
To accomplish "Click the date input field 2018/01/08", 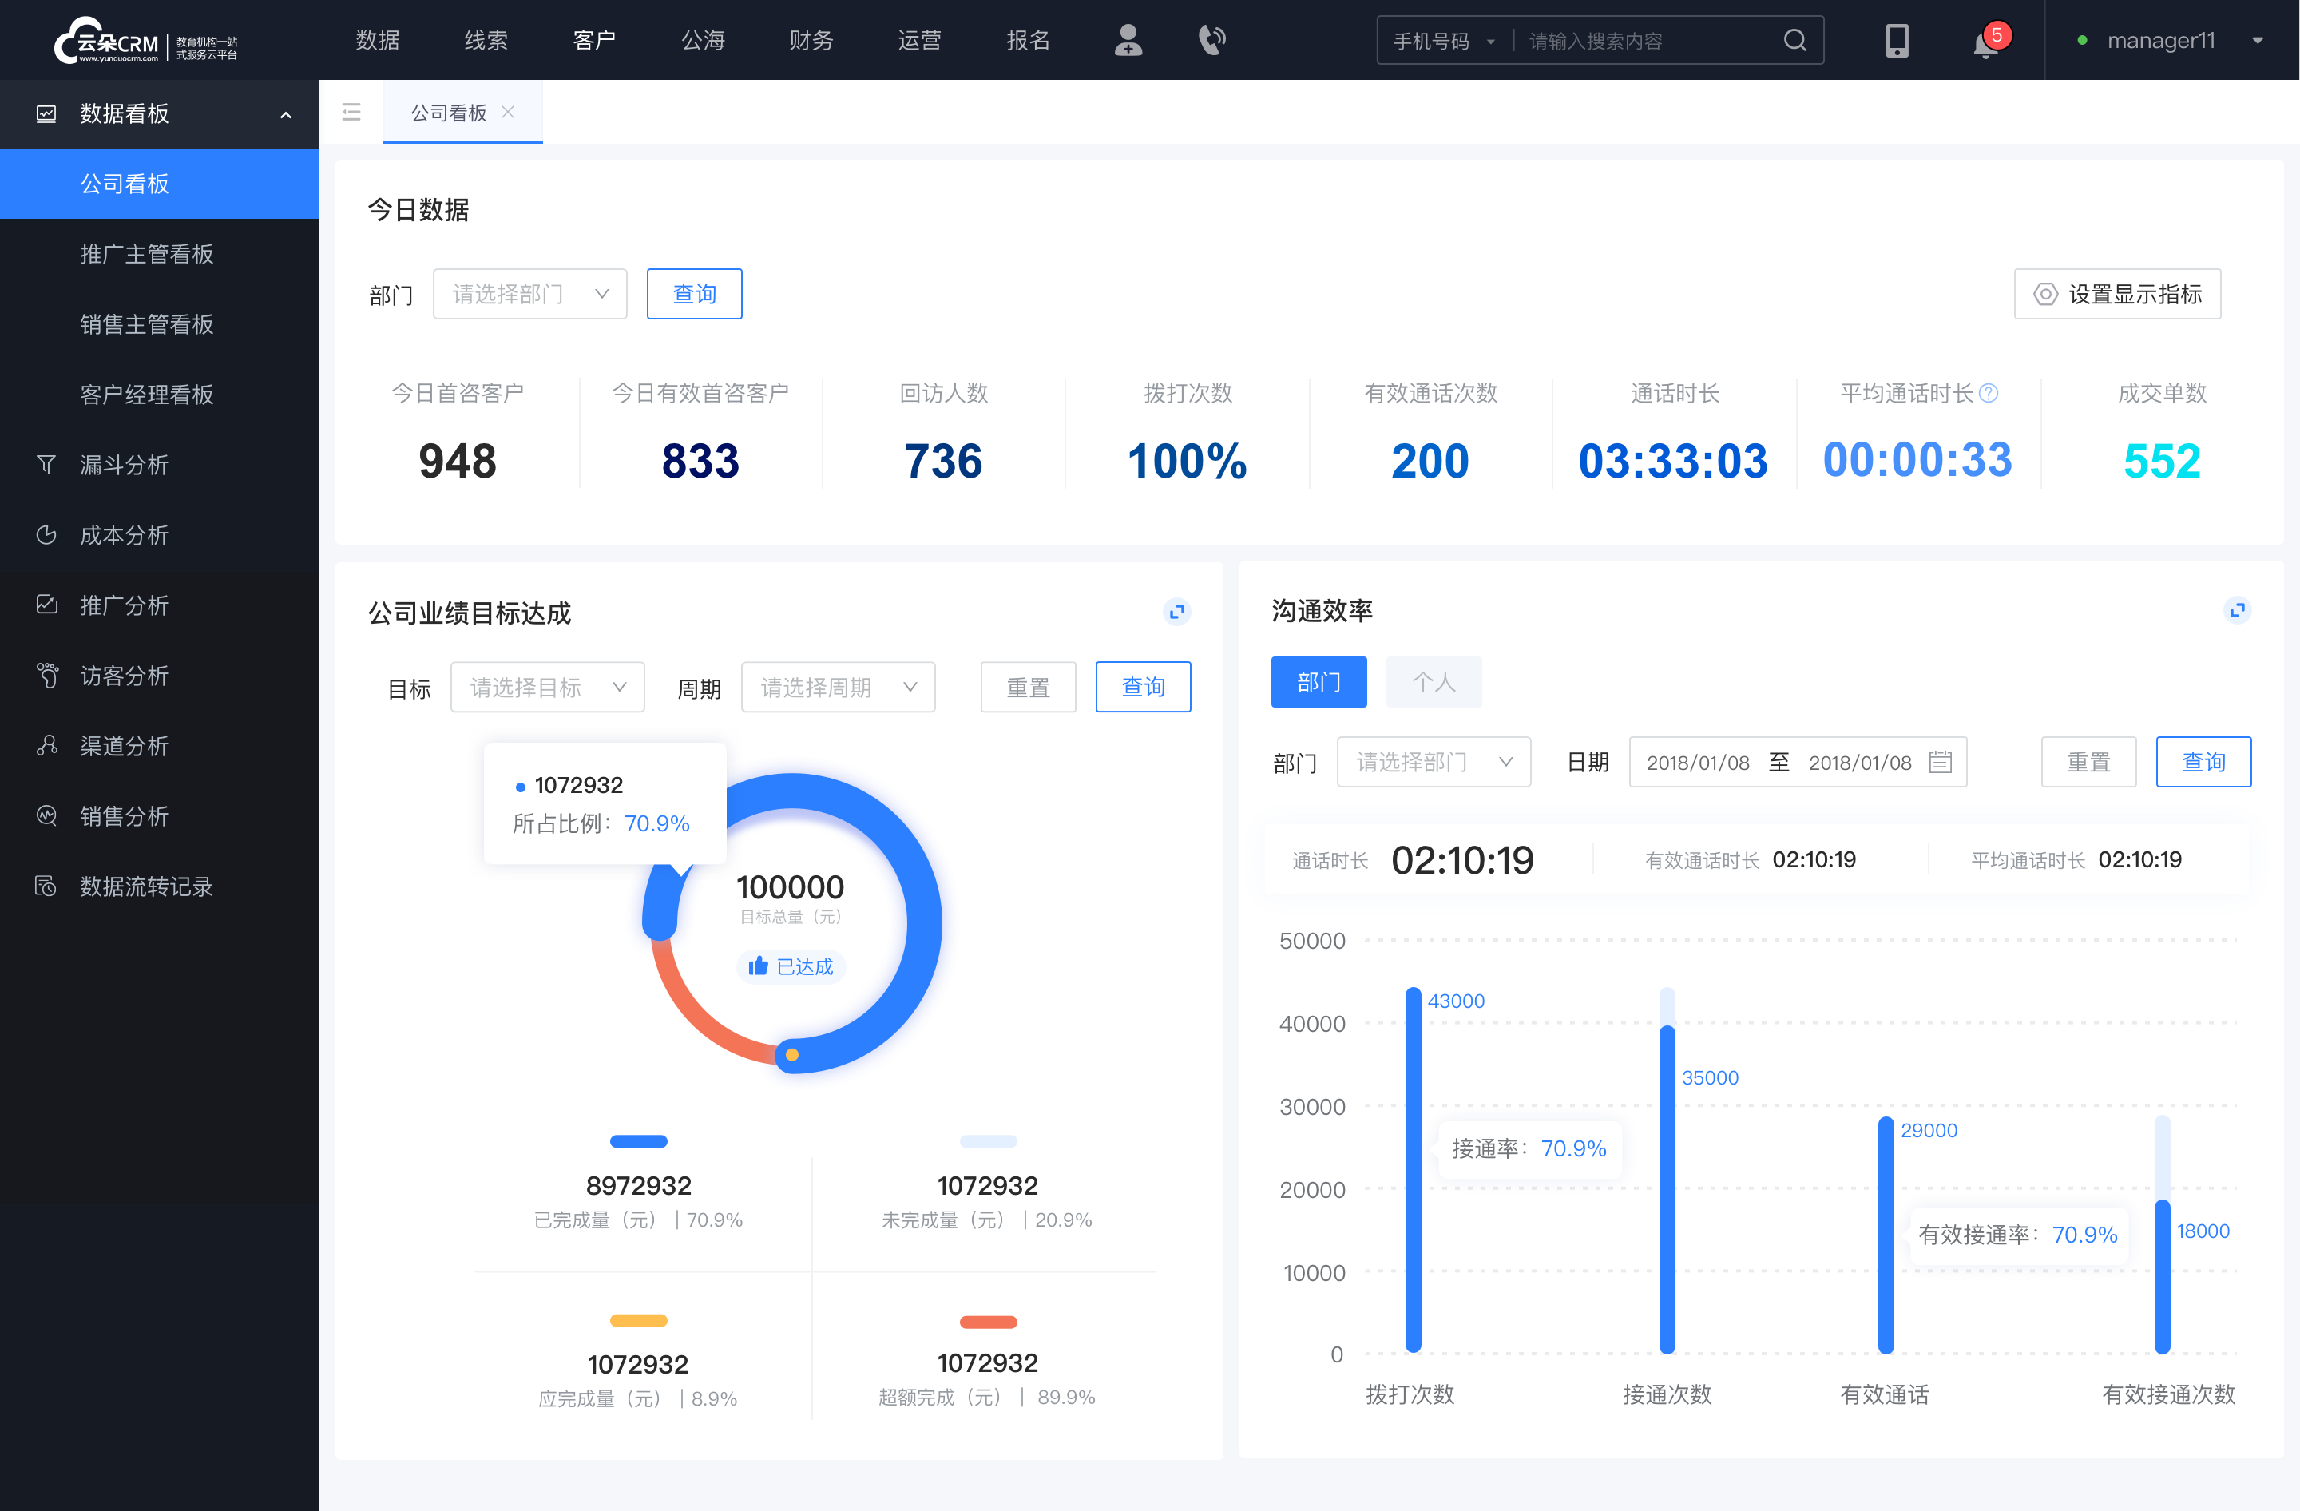I will tap(1703, 764).
